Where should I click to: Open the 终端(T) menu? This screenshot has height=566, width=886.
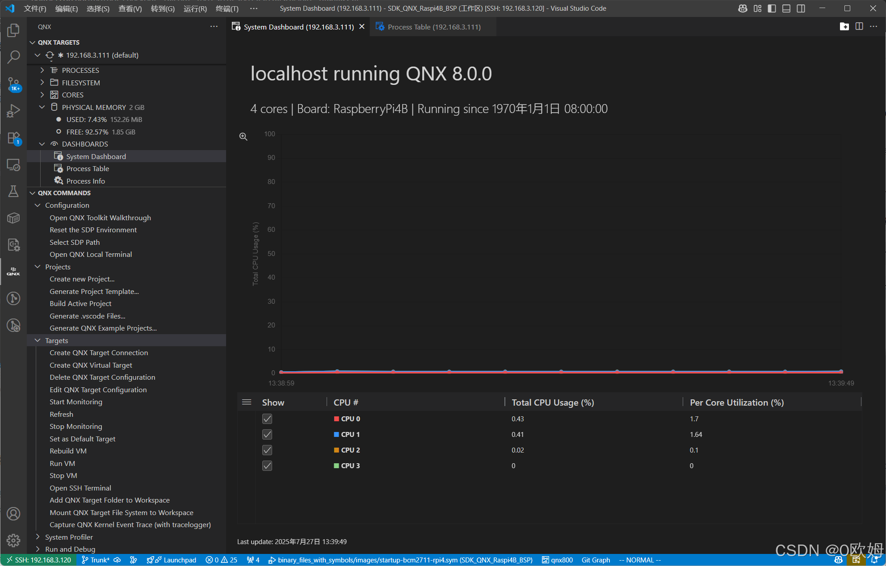tap(227, 8)
